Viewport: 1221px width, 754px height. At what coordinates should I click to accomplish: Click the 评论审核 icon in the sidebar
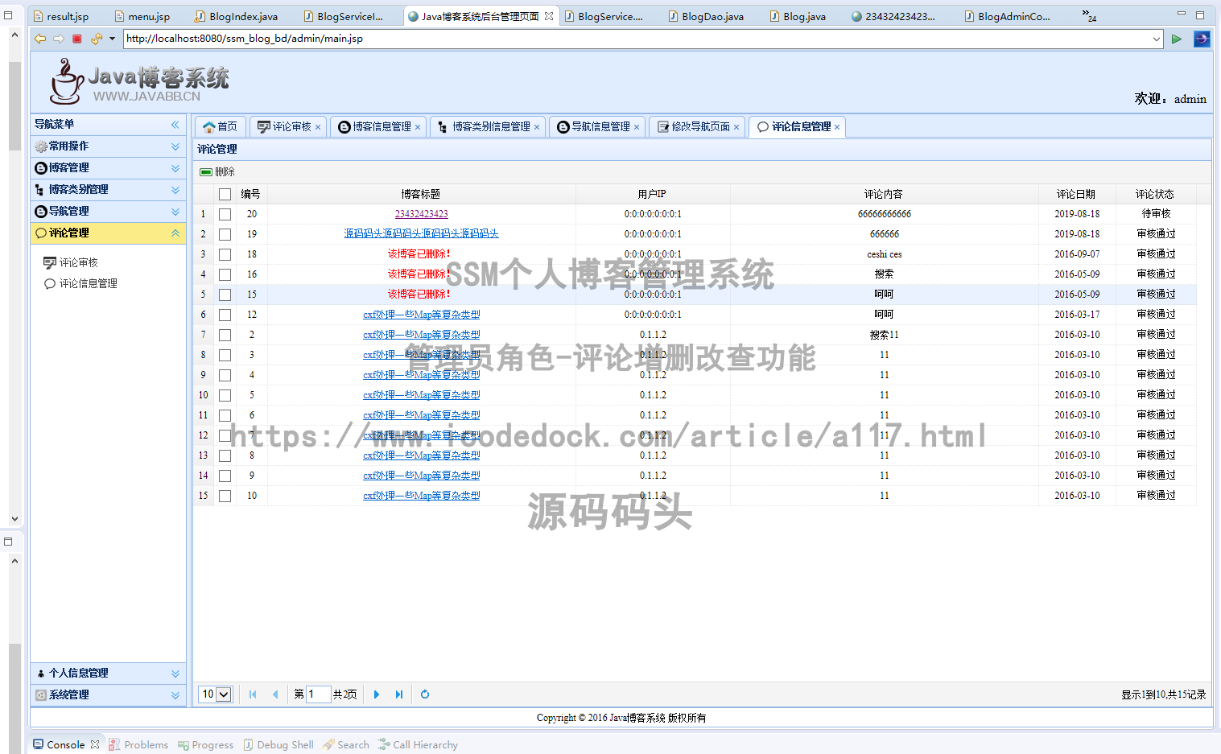tap(50, 262)
